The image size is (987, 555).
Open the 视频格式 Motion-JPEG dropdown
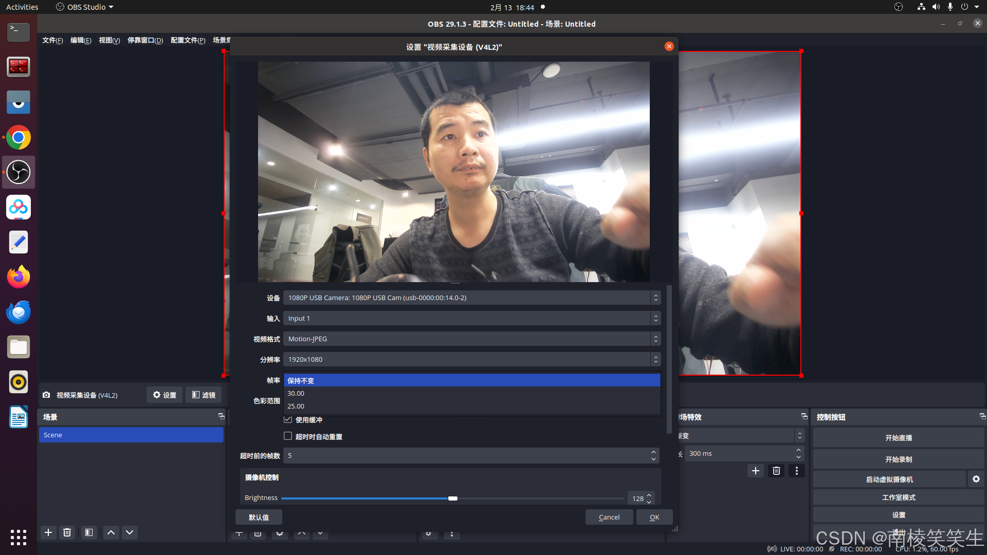point(471,339)
